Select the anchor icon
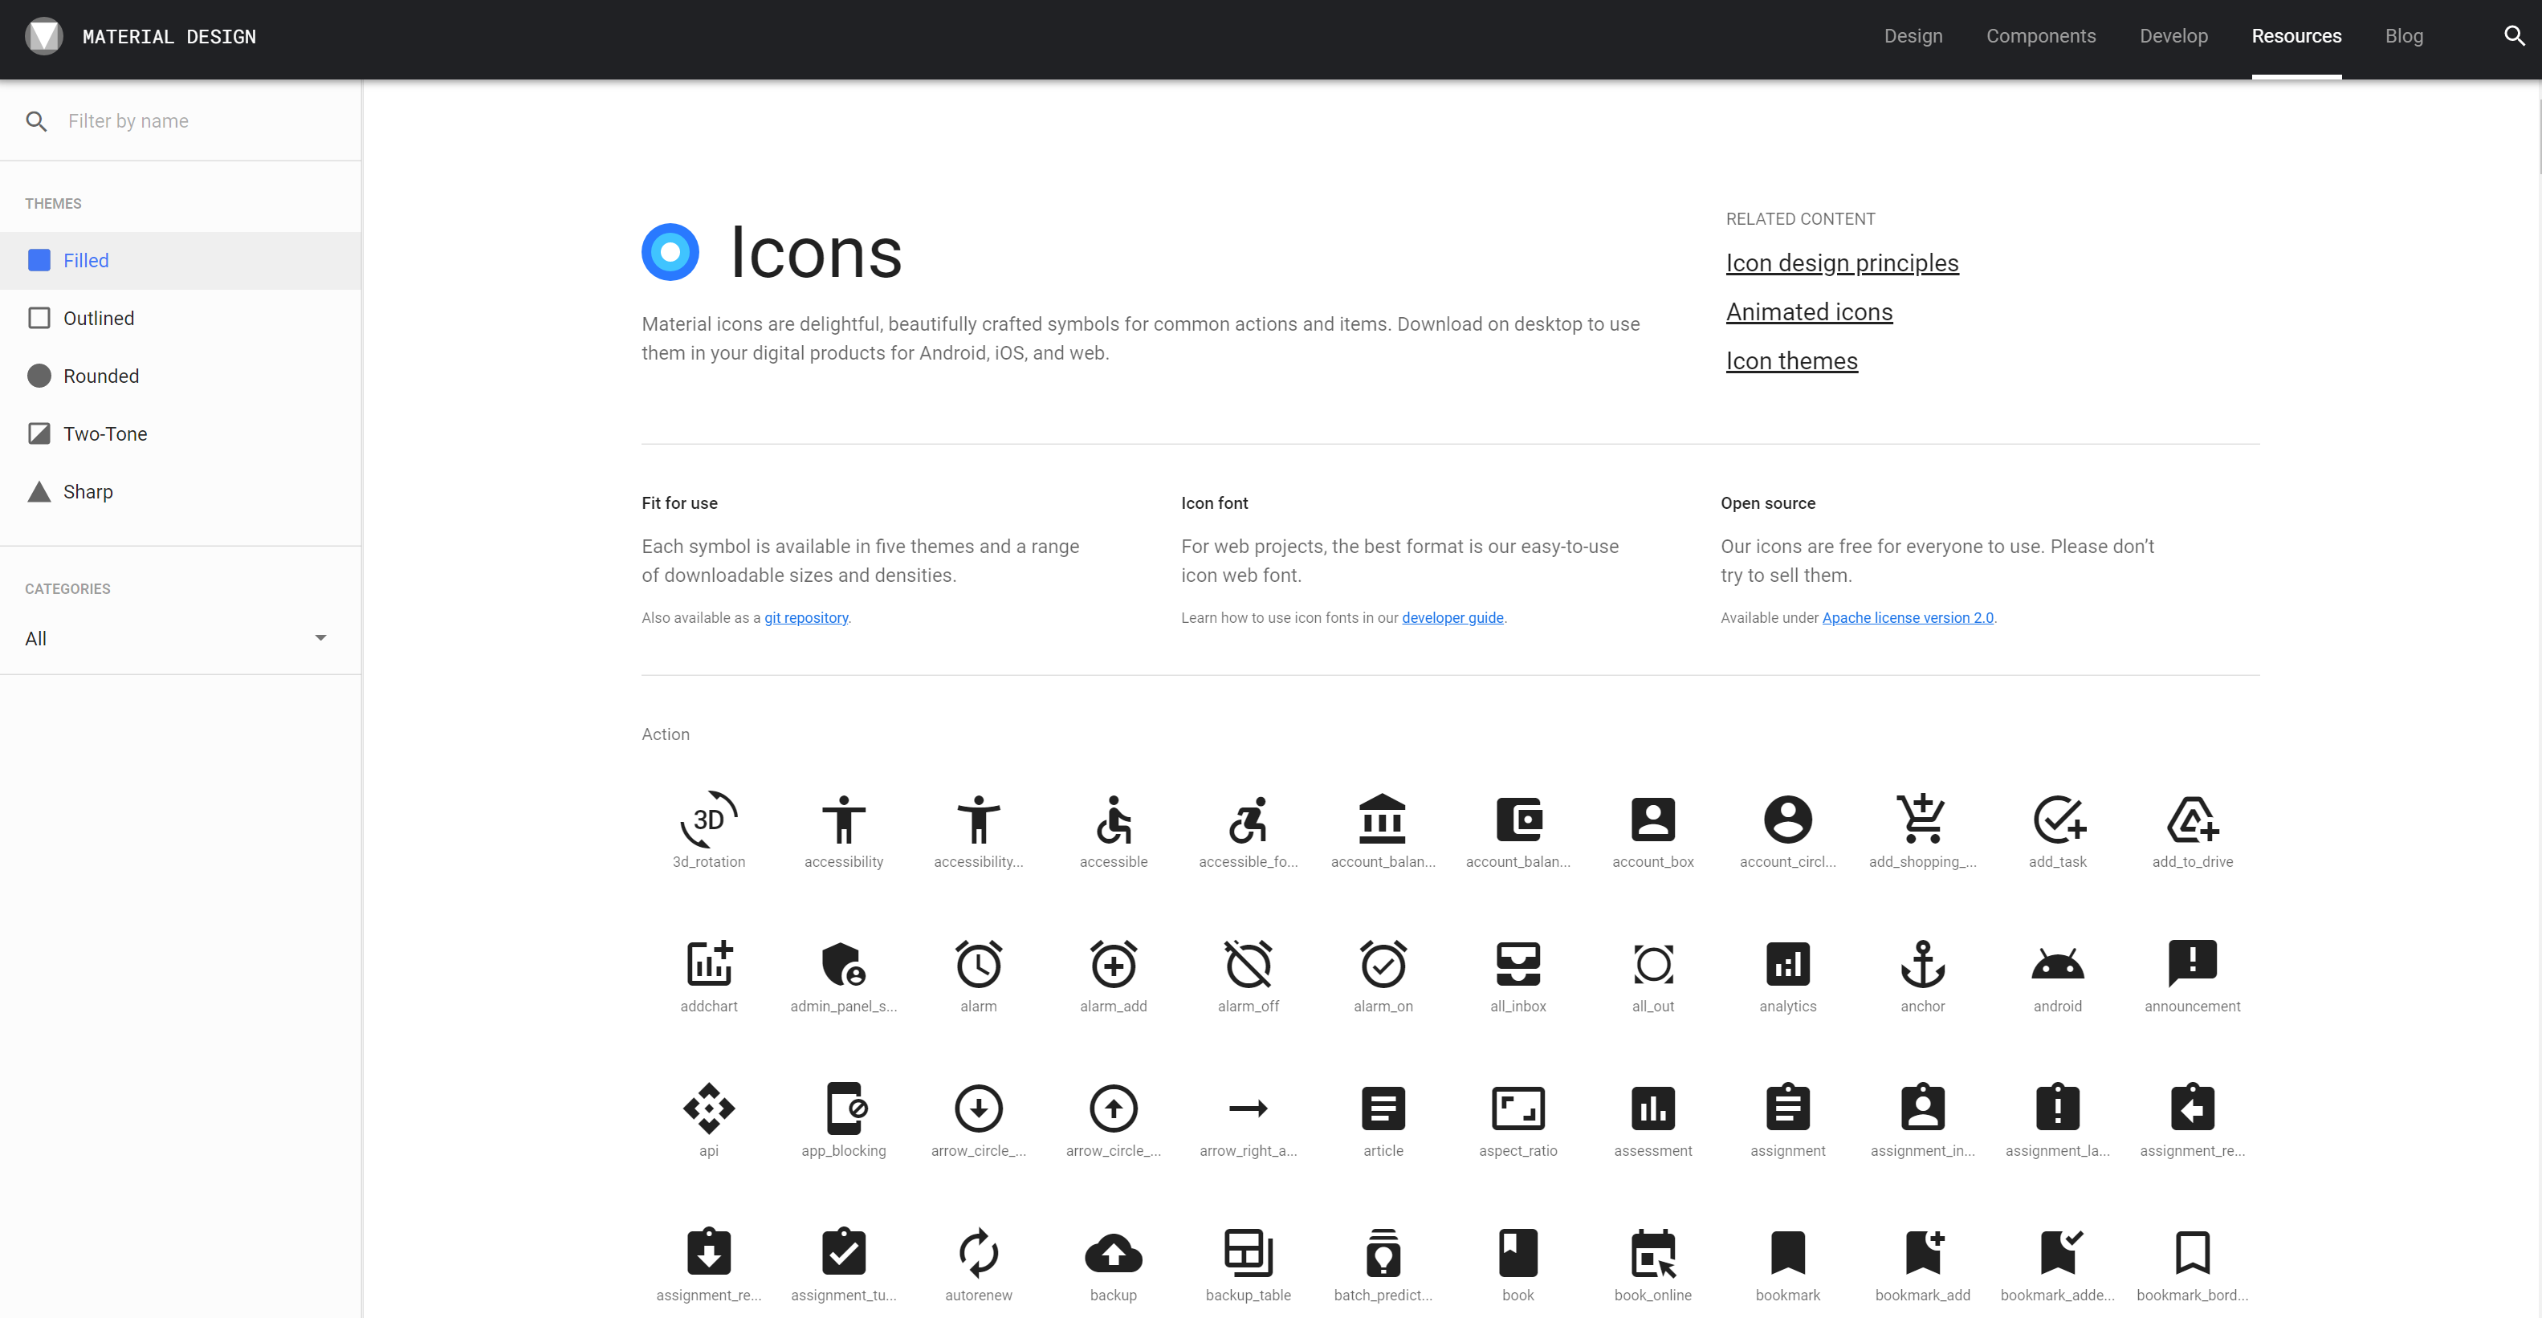The height and width of the screenshot is (1318, 2542). coord(1922,964)
